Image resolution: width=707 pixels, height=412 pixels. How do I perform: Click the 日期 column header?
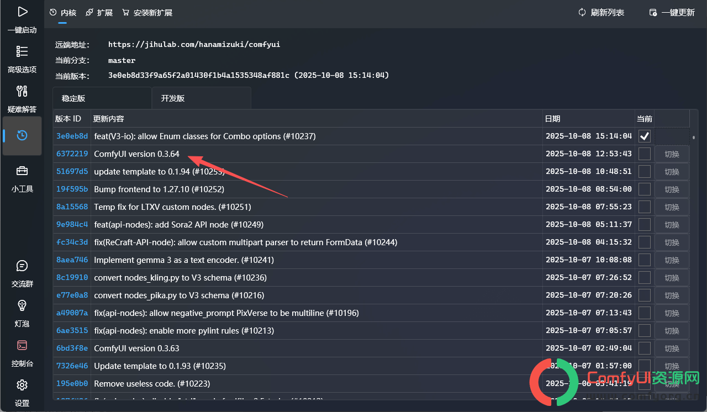589,119
